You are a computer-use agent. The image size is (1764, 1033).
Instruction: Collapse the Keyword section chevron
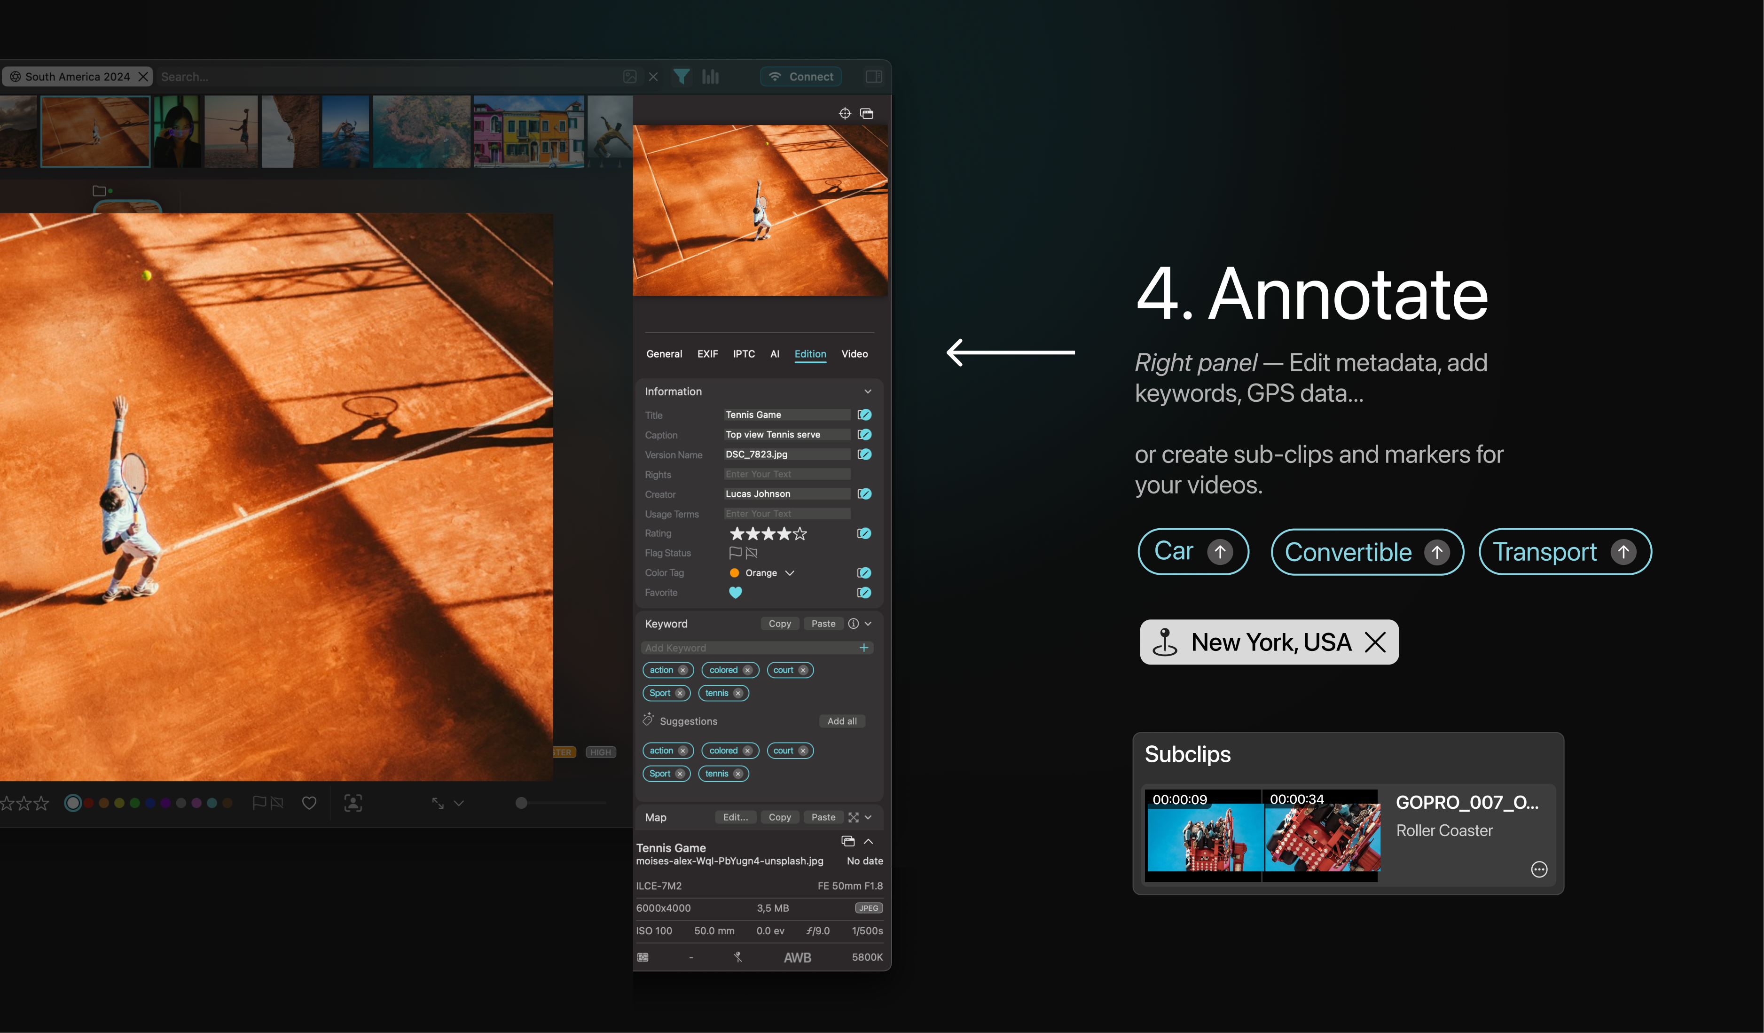(x=868, y=624)
